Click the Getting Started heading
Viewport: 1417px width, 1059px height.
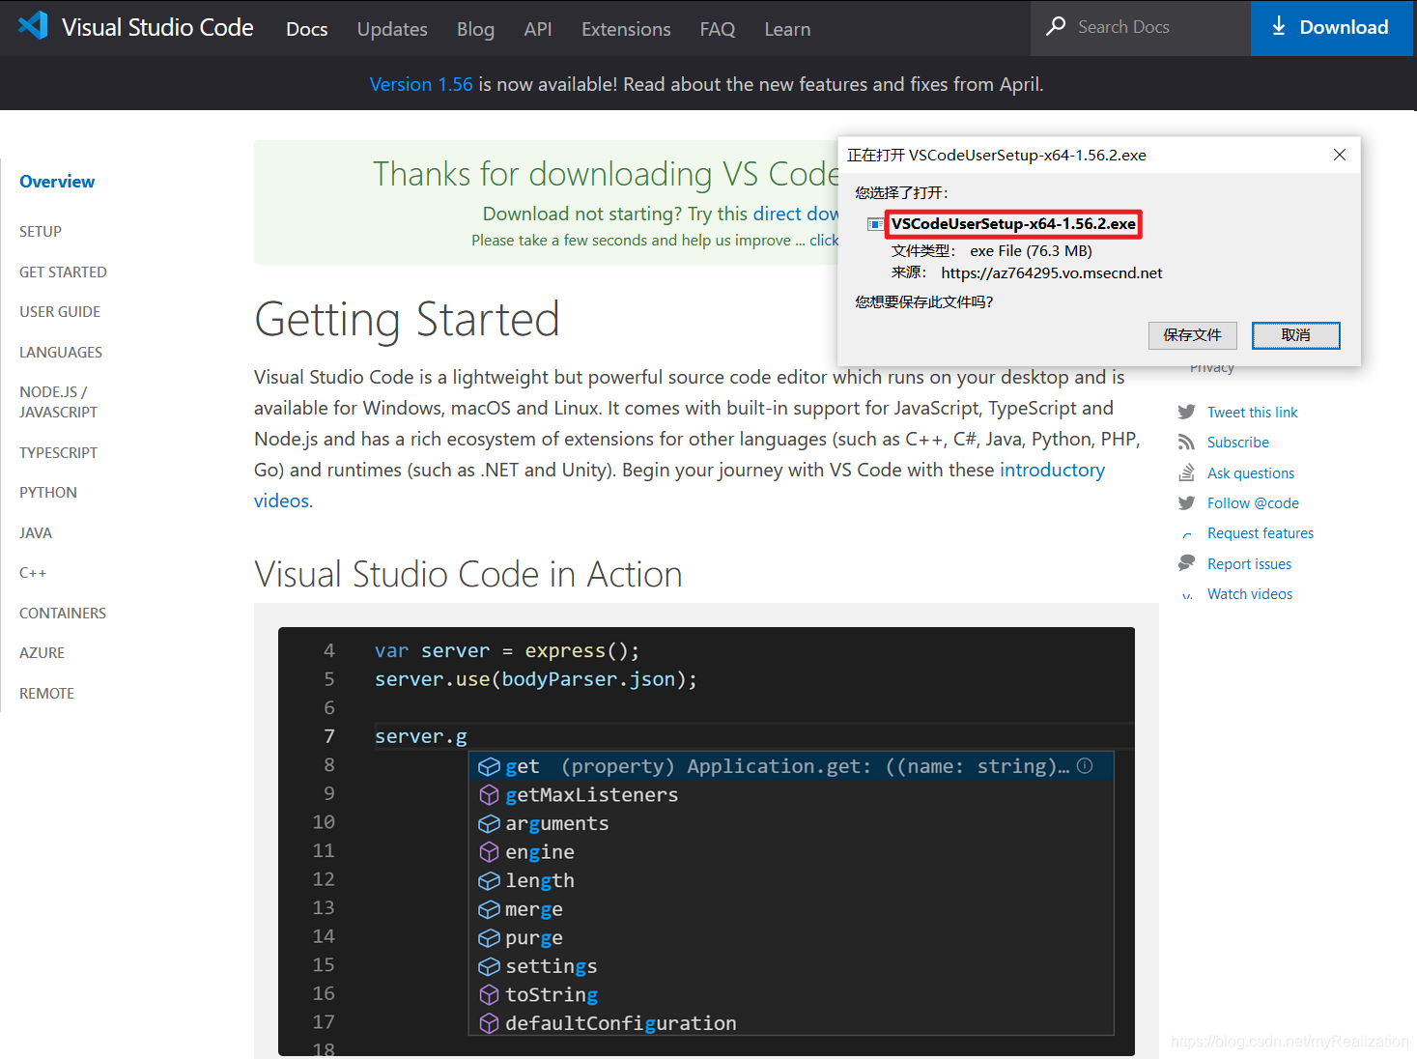[x=407, y=320]
